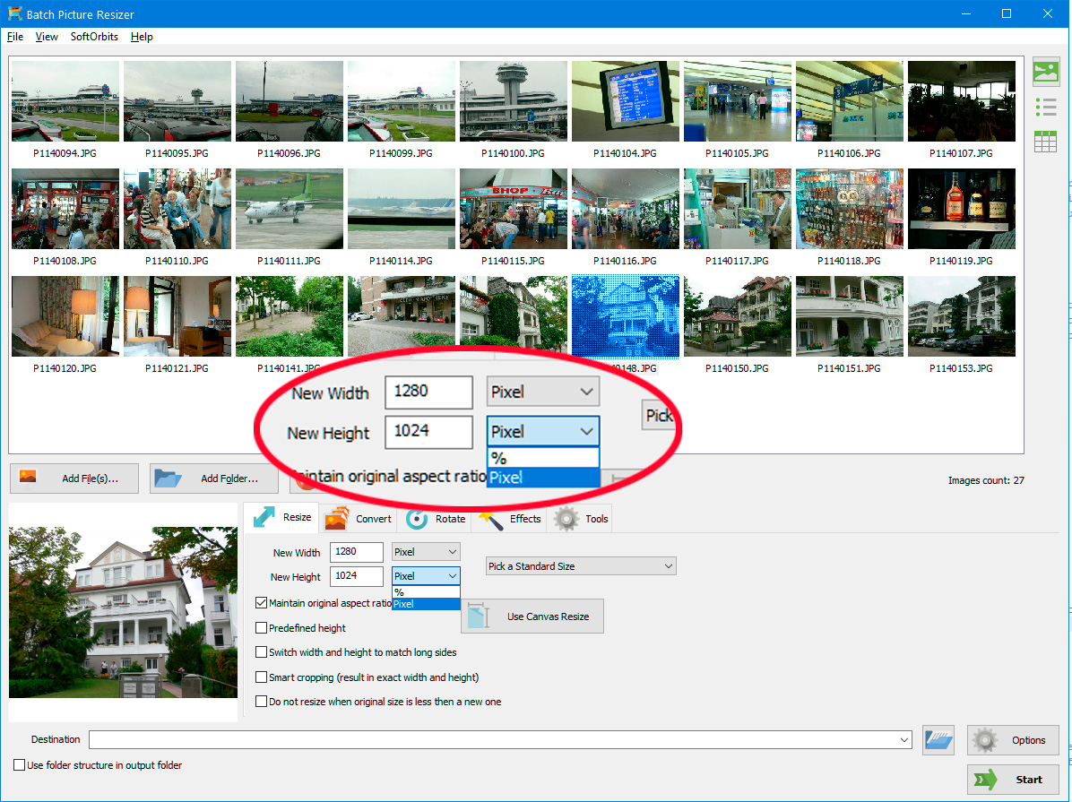Enable Smart cropping checkbox

click(262, 677)
